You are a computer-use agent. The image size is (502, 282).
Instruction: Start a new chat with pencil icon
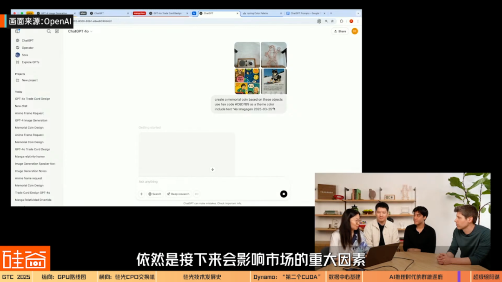pos(57,31)
